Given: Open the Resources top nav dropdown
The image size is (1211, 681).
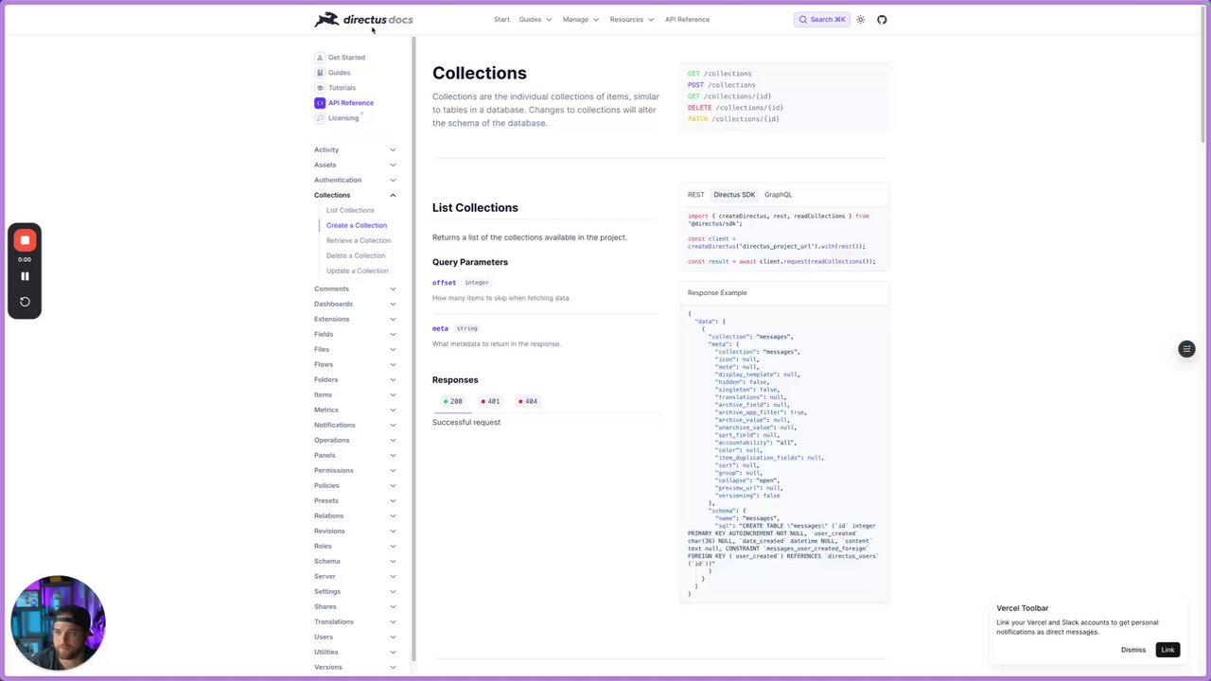Looking at the screenshot, I should (631, 19).
